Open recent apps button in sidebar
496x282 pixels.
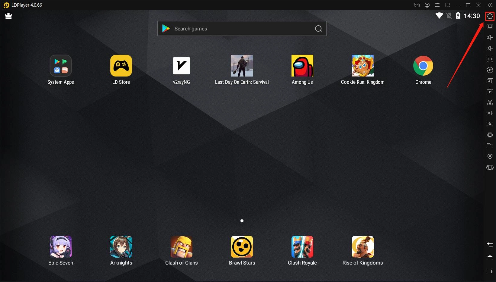tap(490, 271)
